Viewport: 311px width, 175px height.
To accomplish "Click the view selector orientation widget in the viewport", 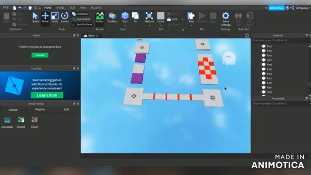I will click(229, 58).
